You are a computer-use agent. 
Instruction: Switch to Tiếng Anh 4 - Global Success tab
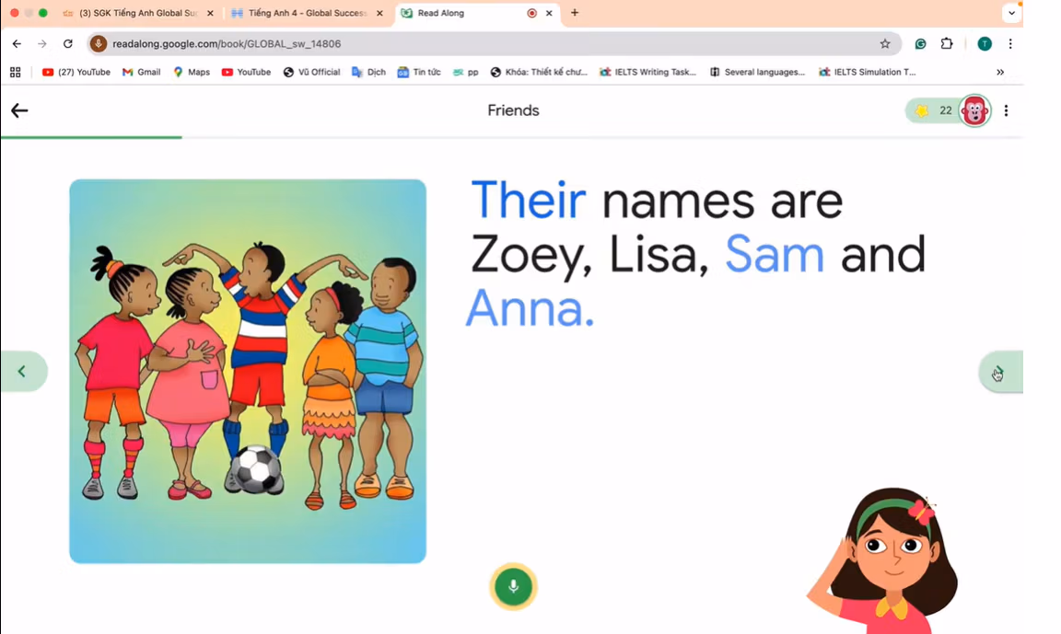[x=308, y=13]
